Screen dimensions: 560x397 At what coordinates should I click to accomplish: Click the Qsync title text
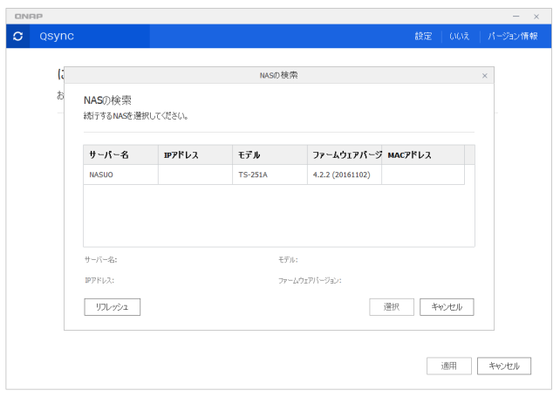(x=57, y=36)
